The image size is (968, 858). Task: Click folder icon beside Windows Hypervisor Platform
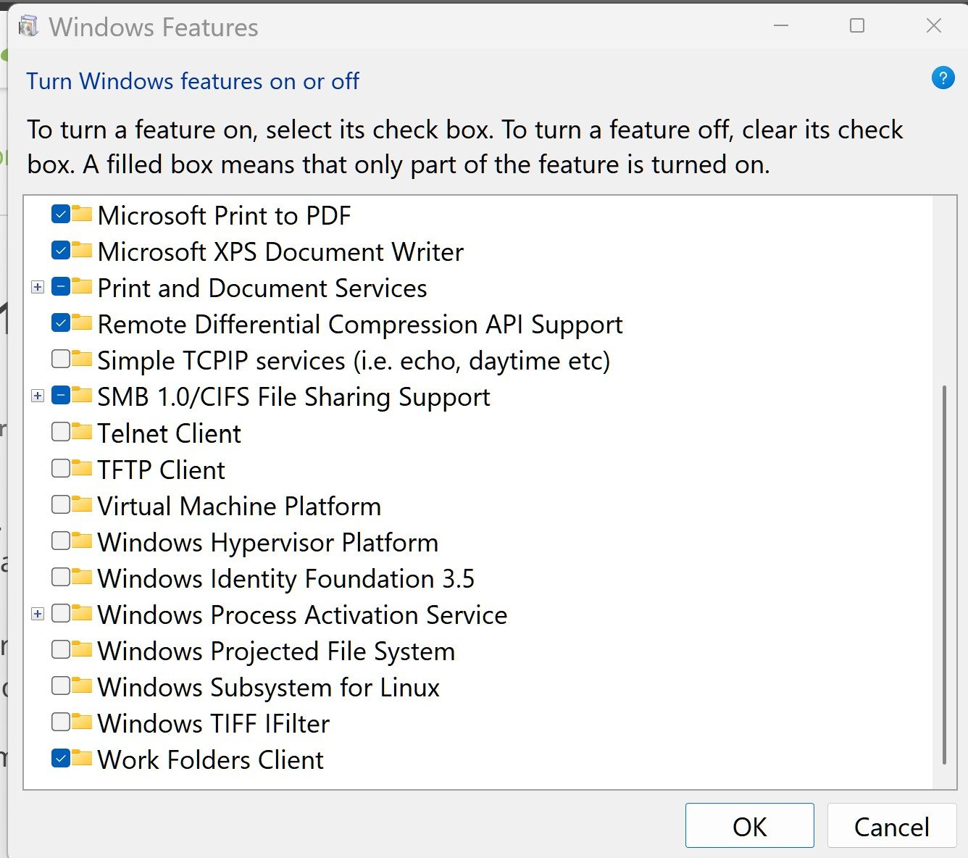(x=82, y=541)
